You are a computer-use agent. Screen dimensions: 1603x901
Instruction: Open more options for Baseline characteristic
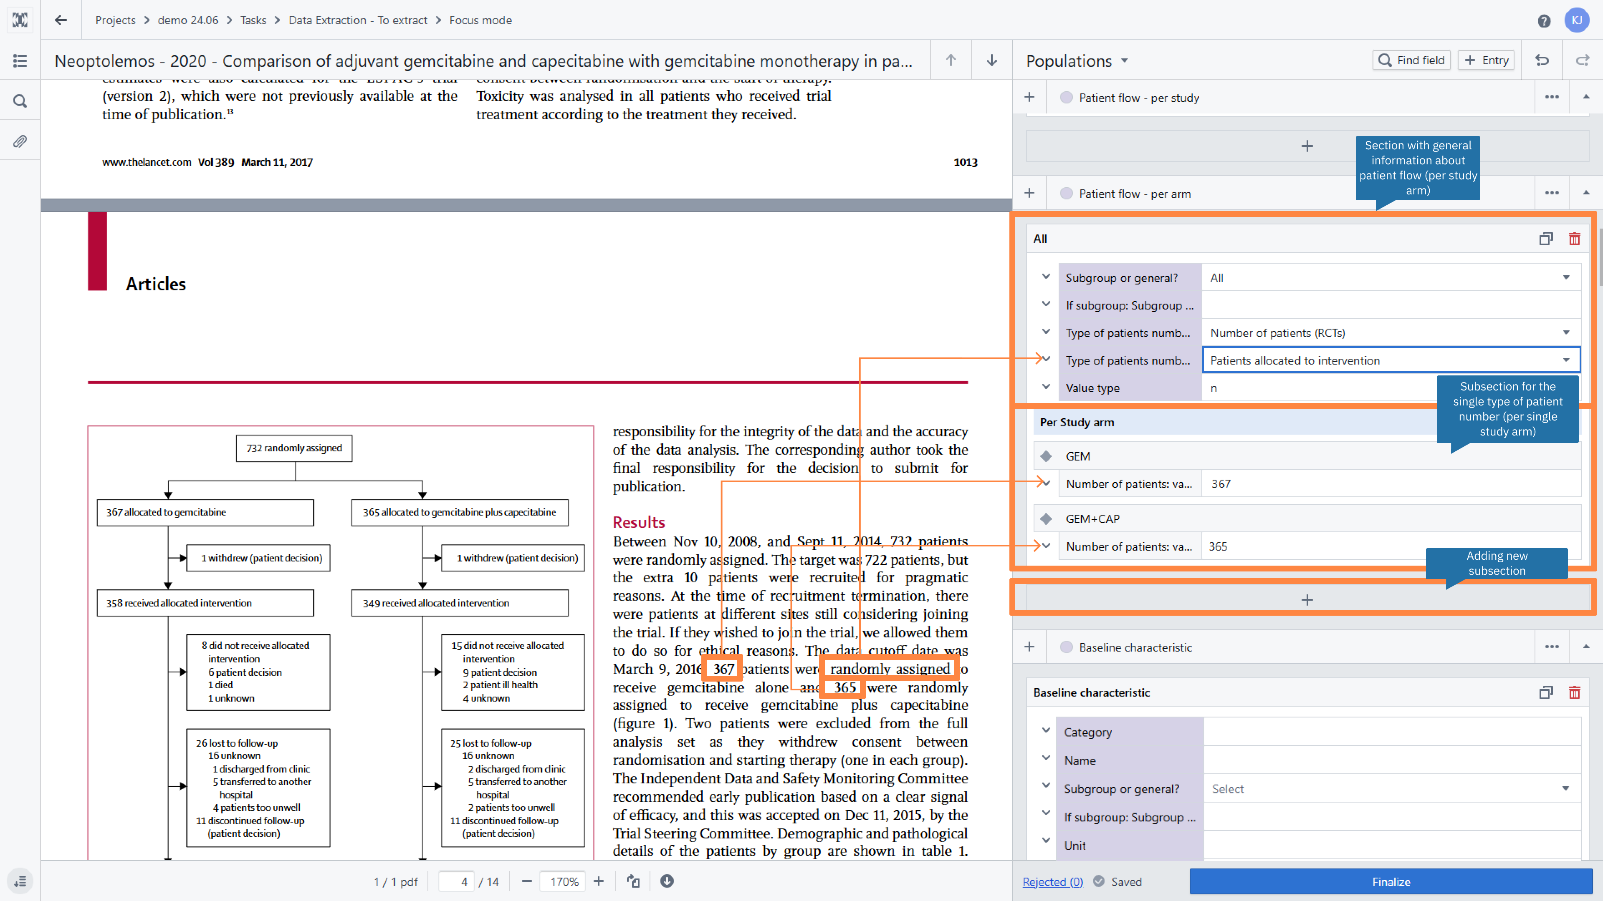(x=1551, y=647)
